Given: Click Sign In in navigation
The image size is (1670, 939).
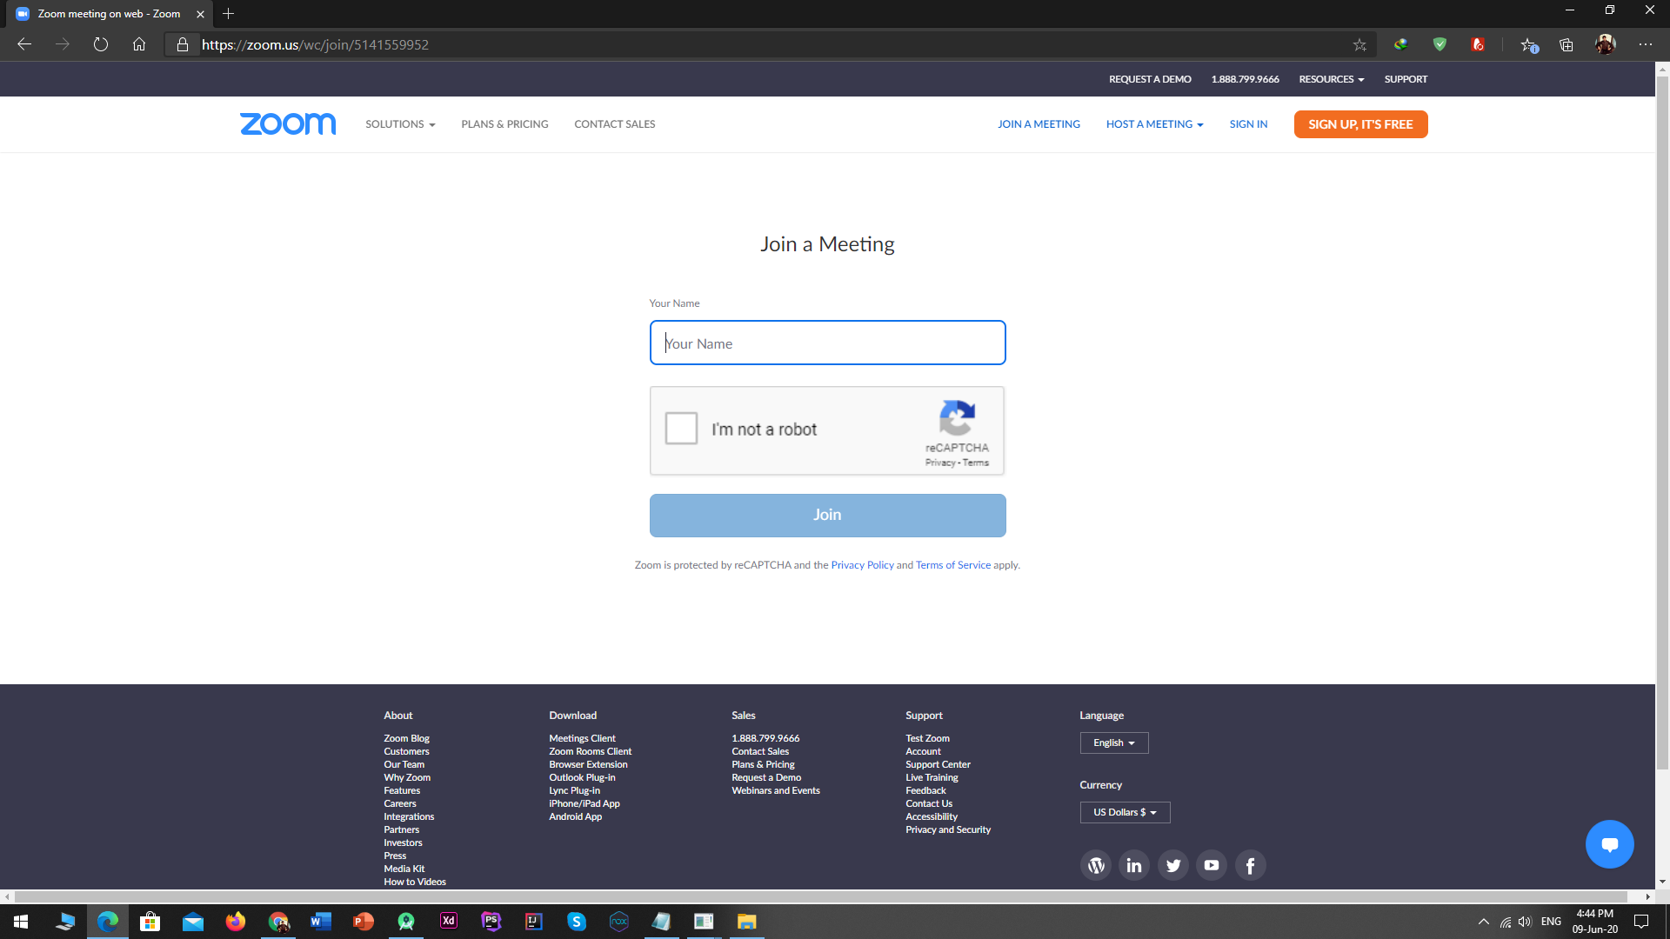Looking at the screenshot, I should [1248, 124].
